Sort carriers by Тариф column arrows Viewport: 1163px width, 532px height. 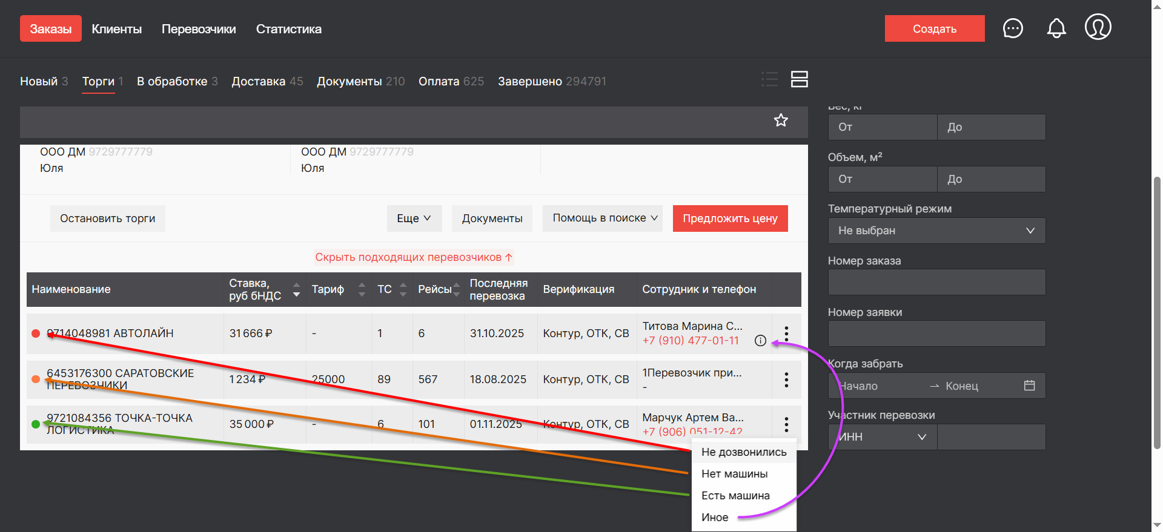(362, 289)
